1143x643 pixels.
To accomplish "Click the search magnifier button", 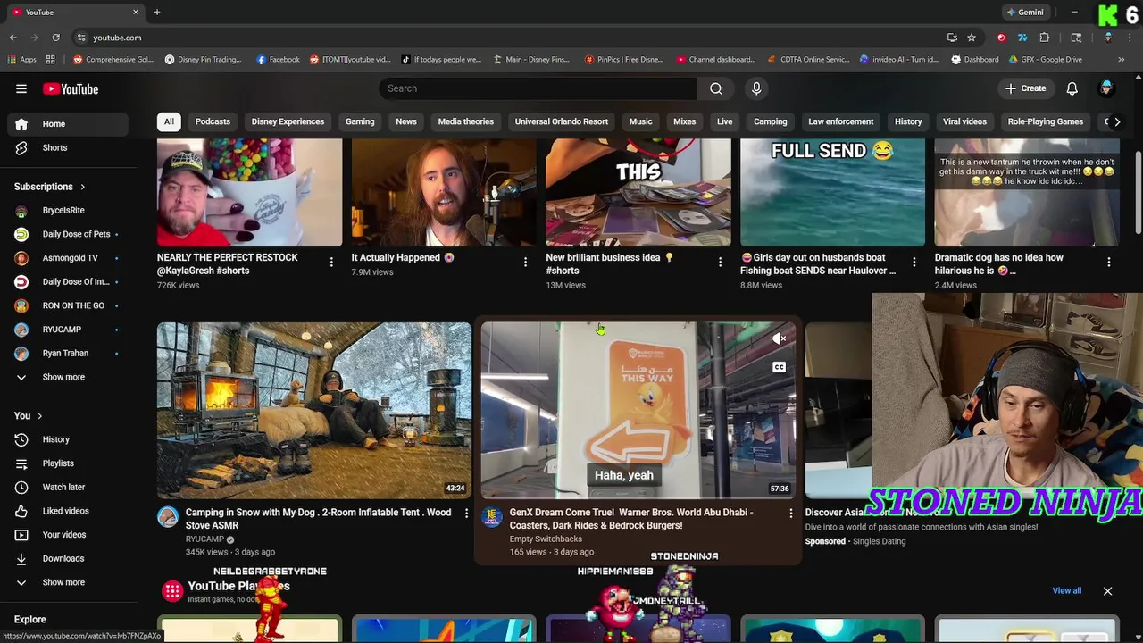I will click(716, 88).
